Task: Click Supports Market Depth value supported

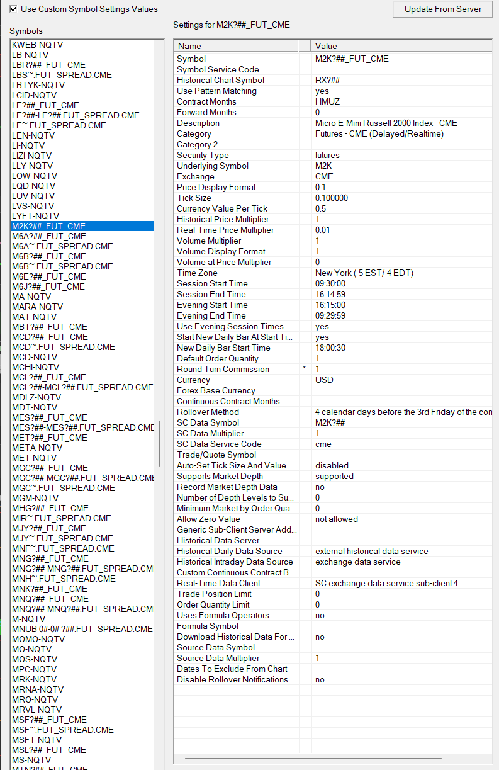Action: click(334, 476)
